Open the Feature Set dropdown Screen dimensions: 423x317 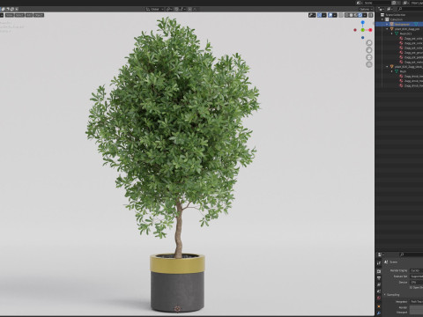click(x=416, y=276)
